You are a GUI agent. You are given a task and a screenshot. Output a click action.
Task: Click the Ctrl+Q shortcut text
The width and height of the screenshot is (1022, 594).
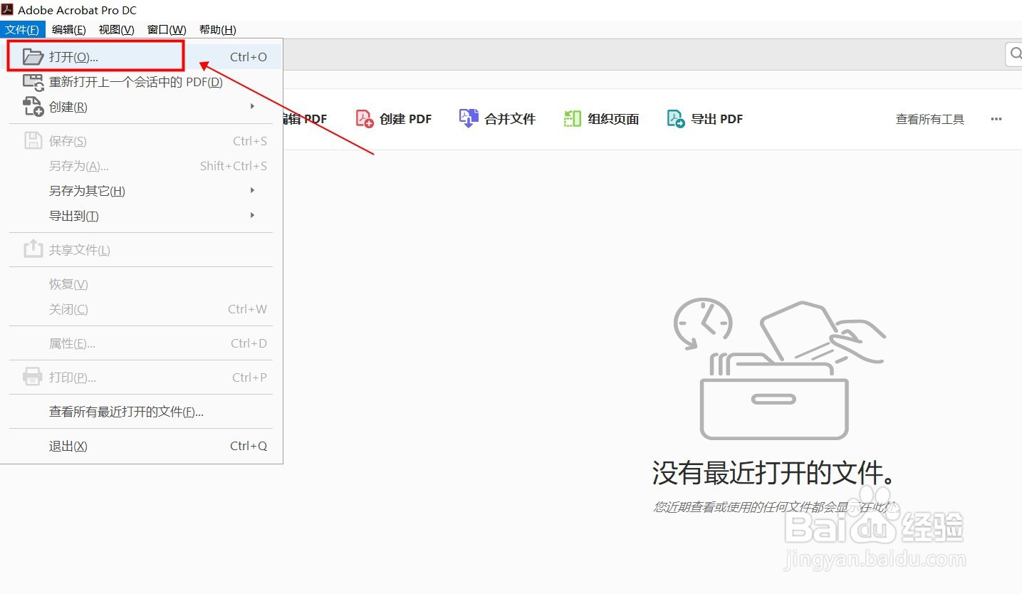click(x=249, y=446)
